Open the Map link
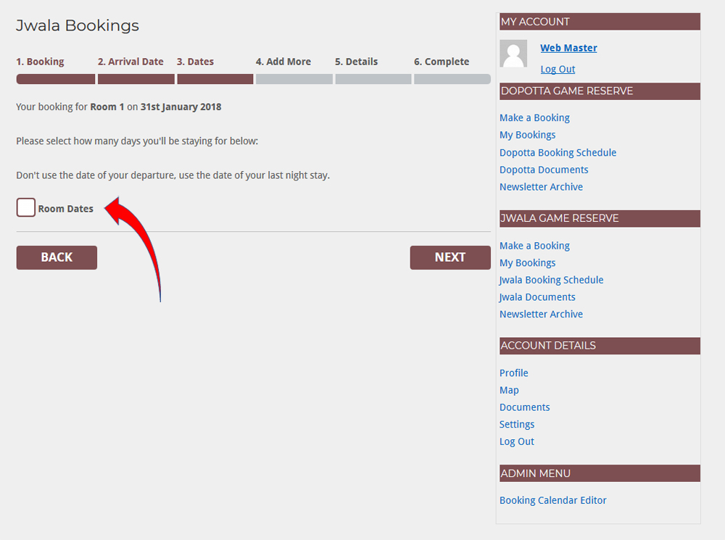 click(509, 390)
